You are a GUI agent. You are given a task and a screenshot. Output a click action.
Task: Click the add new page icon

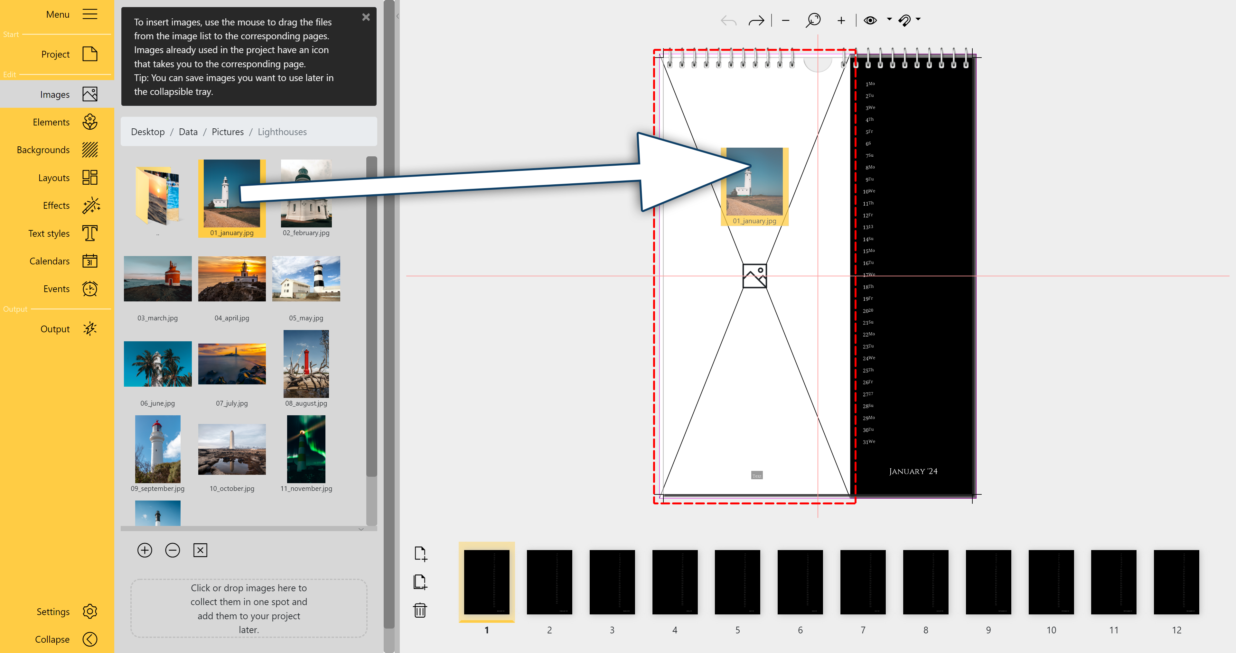(x=420, y=554)
